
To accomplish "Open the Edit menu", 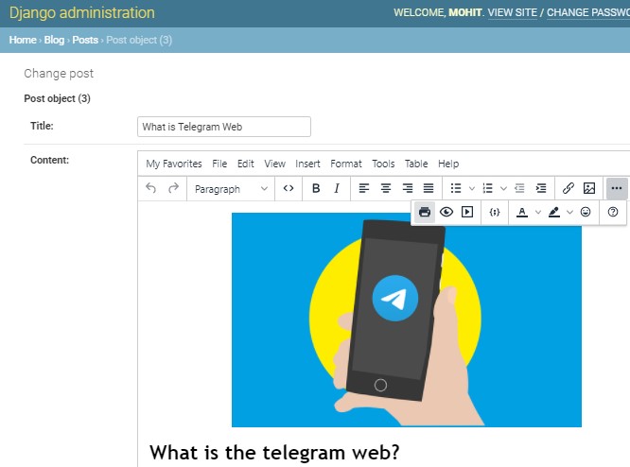I will coord(246,164).
